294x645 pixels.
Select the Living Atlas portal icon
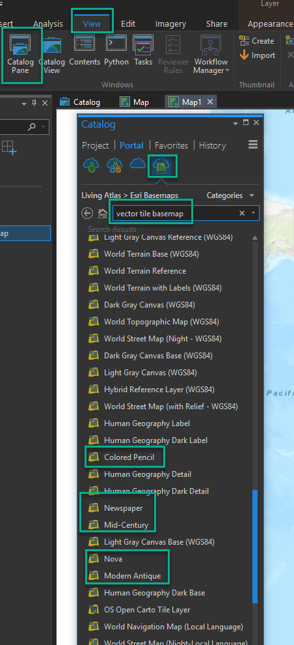click(162, 165)
